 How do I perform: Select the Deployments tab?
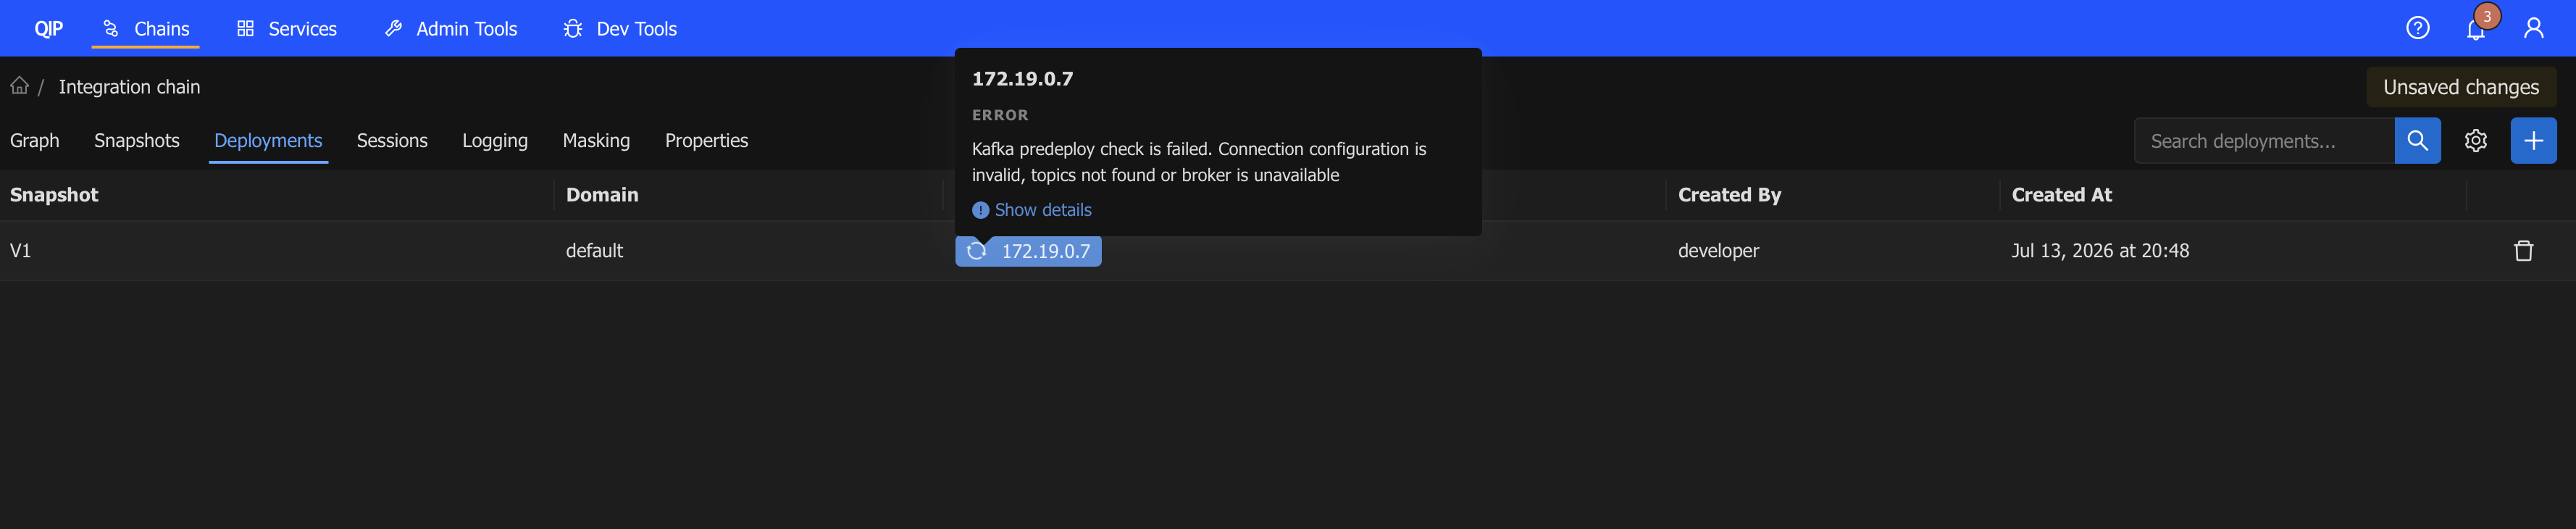(x=268, y=141)
